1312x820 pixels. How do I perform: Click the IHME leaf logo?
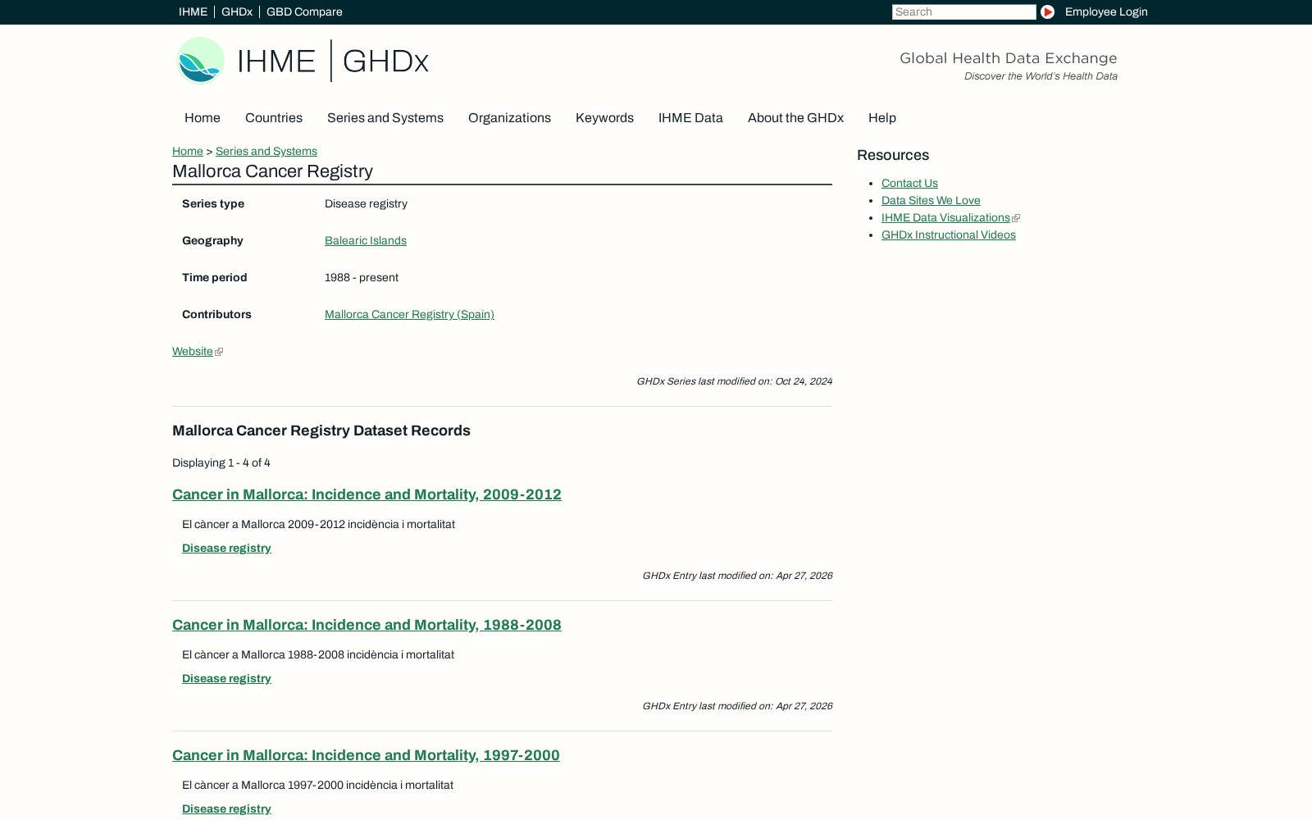point(201,61)
